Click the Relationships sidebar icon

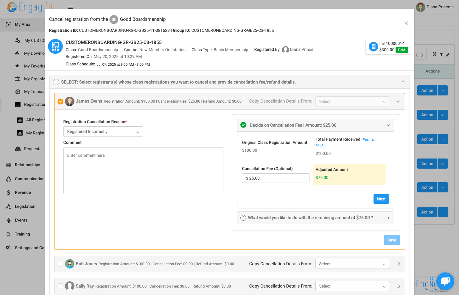click(x=9, y=165)
